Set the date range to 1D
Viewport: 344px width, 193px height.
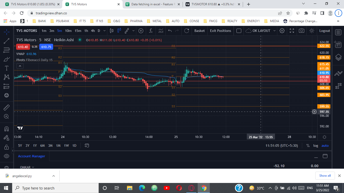74,146
